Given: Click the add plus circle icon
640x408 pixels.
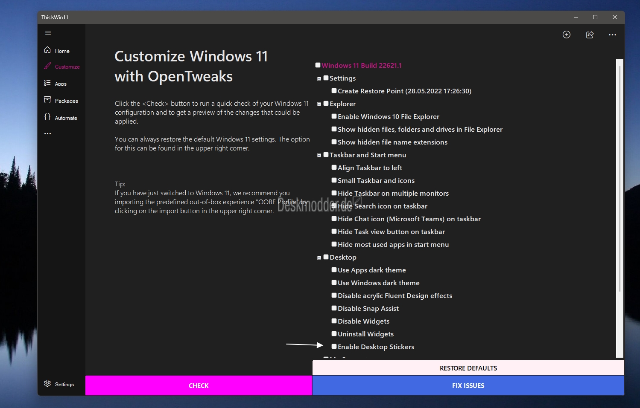Looking at the screenshot, I should (x=567, y=35).
